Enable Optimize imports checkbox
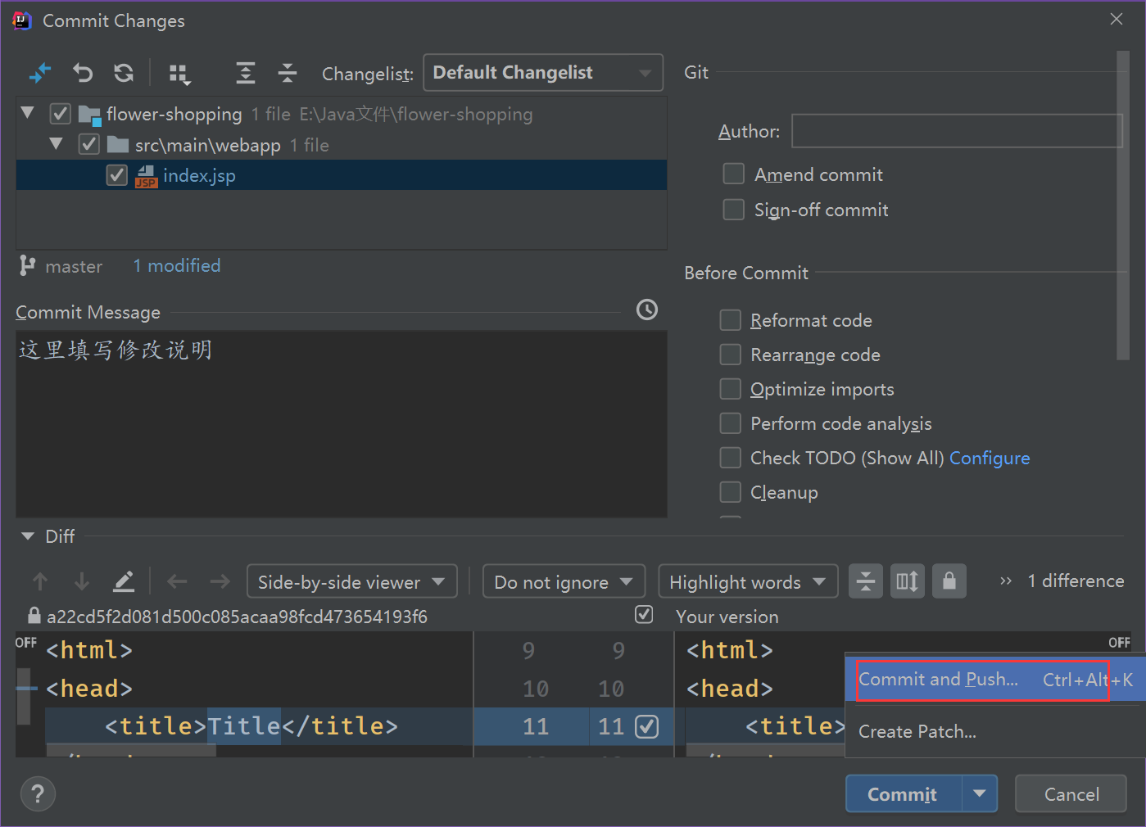This screenshot has height=827, width=1146. point(730,389)
